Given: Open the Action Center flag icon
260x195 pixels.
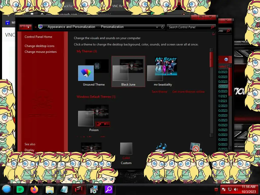Looking at the screenshot, I should [x=224, y=189].
